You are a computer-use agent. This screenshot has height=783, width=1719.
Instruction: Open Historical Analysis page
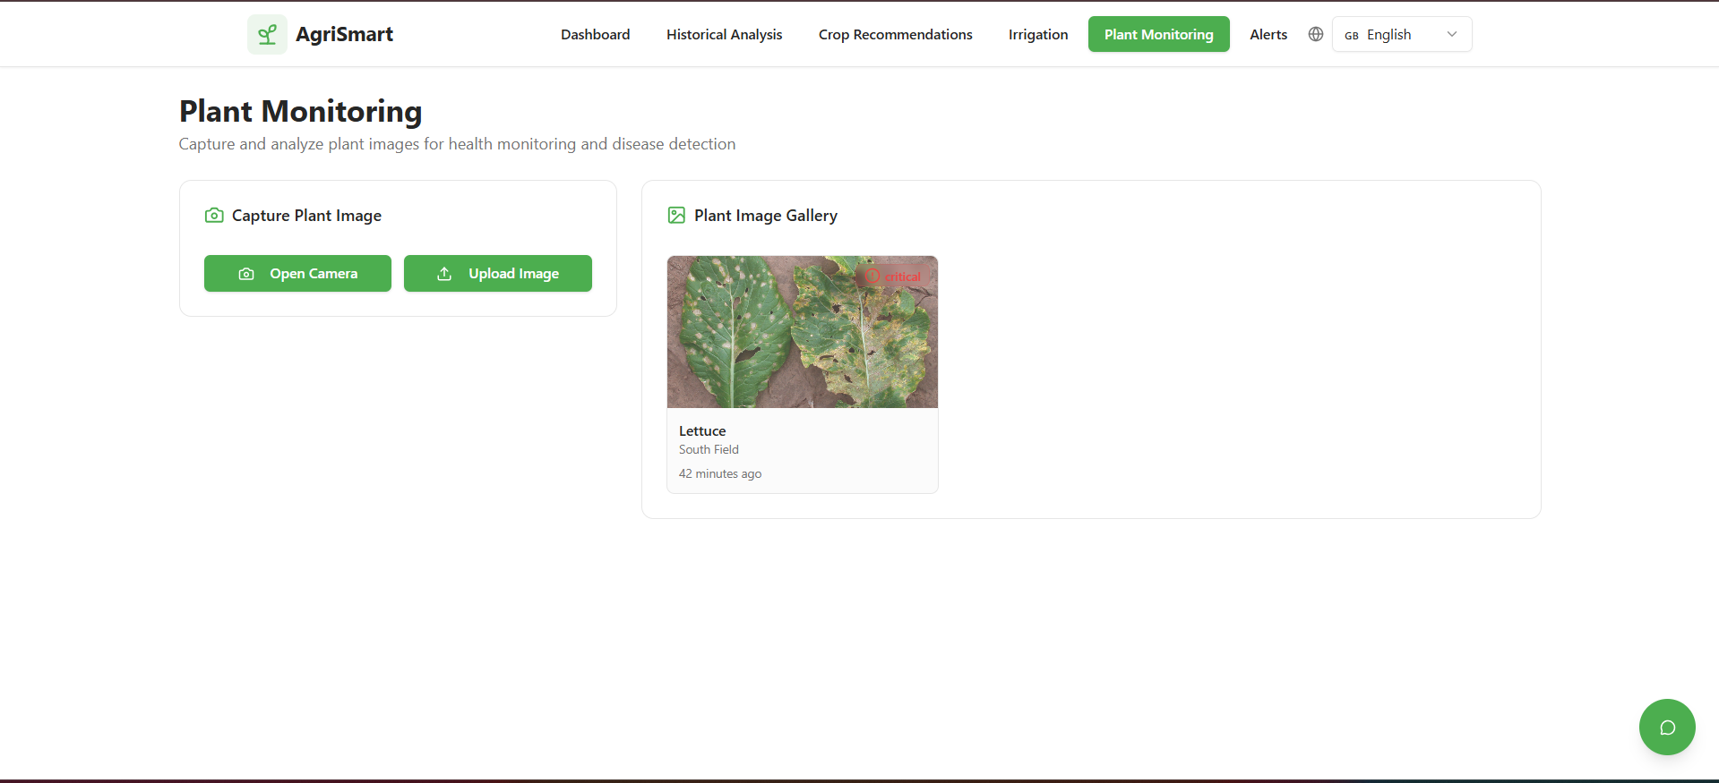724,34
